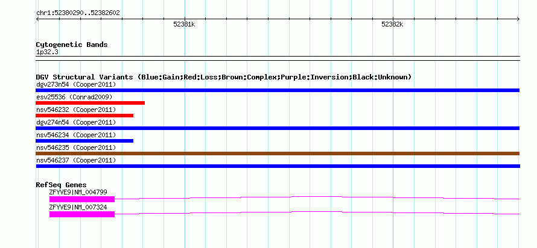This screenshot has height=248, width=537.
Task: Click the esv25536 (Conrad2009) label
Action: point(74,97)
